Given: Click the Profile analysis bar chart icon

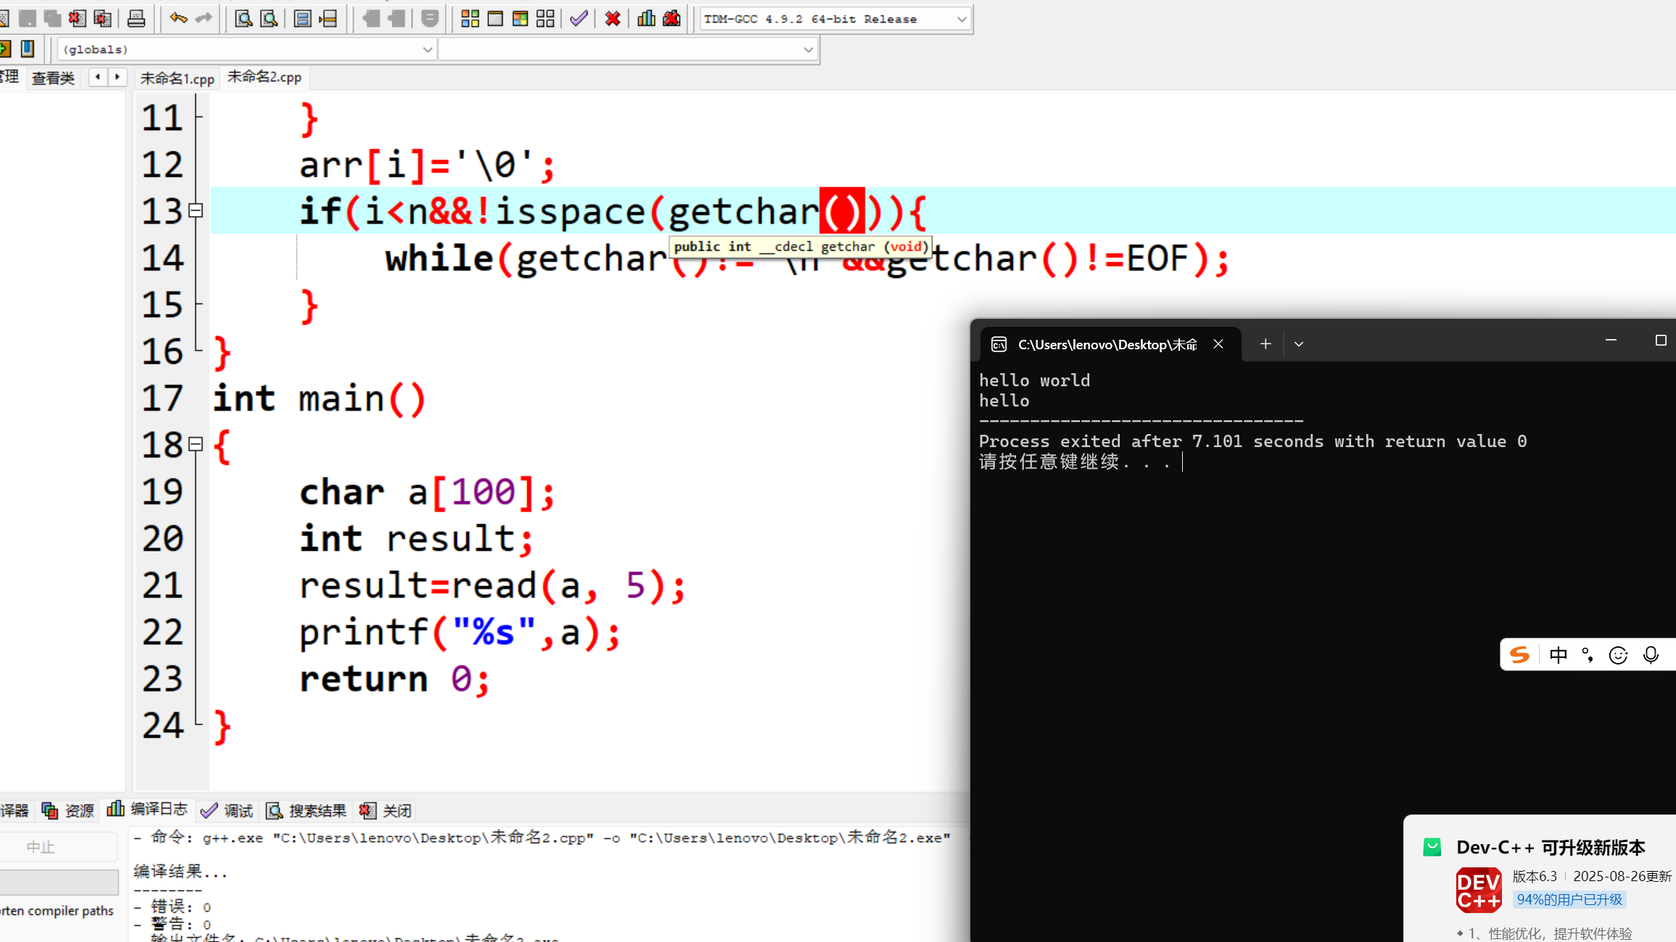Looking at the screenshot, I should pyautogui.click(x=645, y=19).
